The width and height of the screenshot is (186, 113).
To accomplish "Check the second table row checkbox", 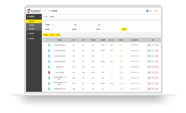I will [45, 50].
